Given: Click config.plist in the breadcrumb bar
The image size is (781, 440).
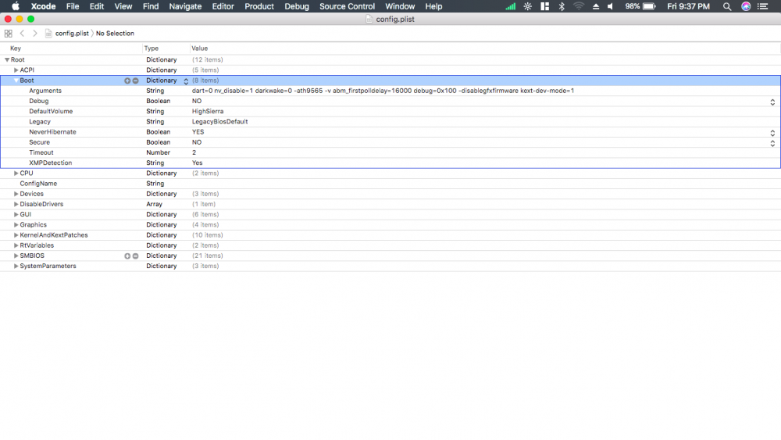Looking at the screenshot, I should click(72, 34).
